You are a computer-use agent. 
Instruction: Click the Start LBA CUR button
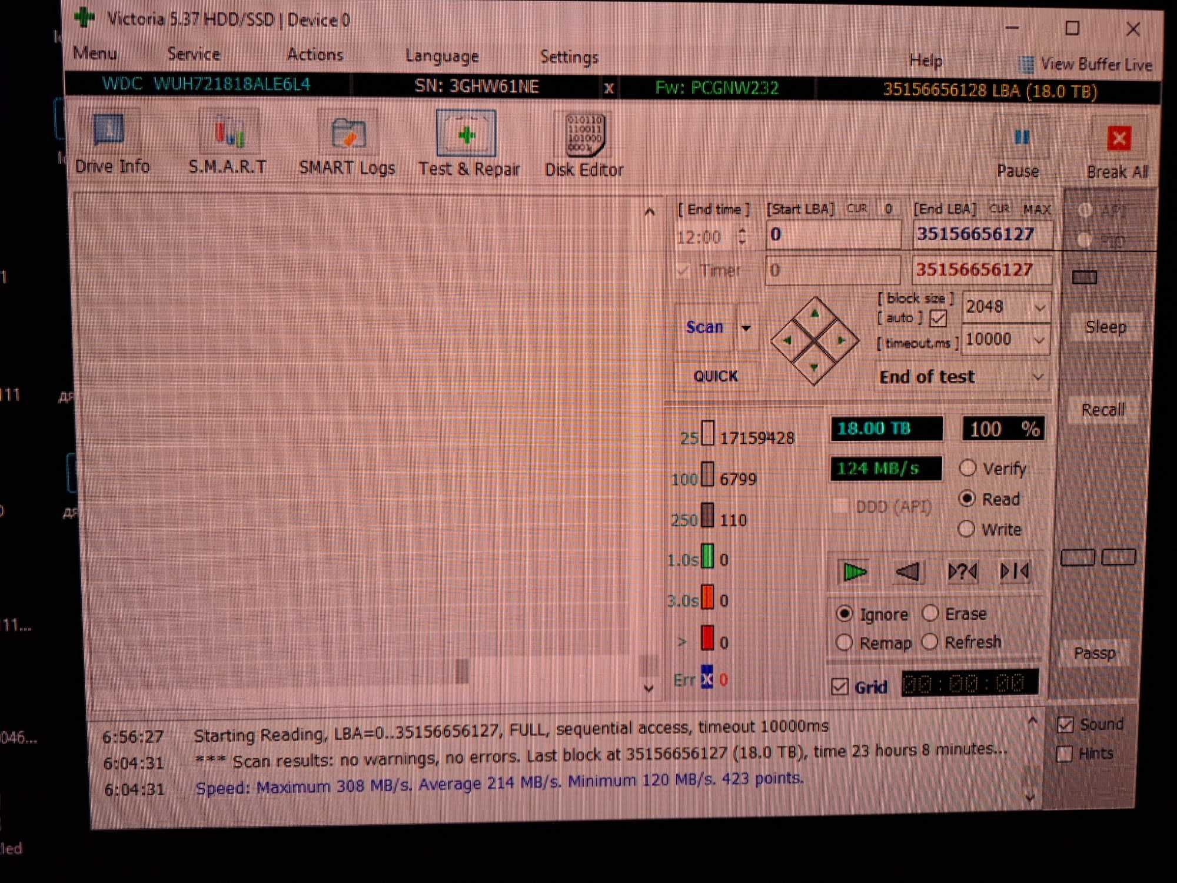(857, 208)
